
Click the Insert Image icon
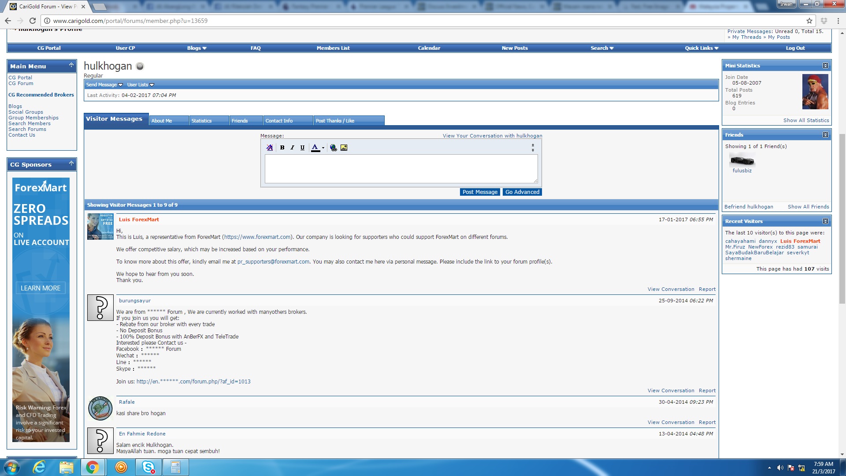pyautogui.click(x=344, y=148)
